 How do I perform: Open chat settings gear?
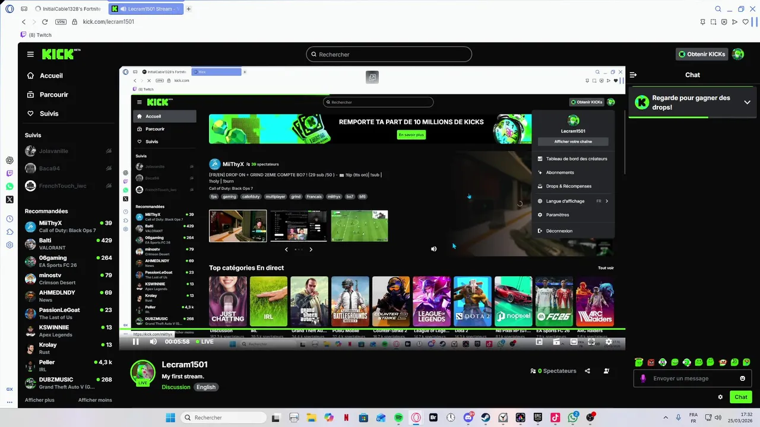(x=720, y=397)
